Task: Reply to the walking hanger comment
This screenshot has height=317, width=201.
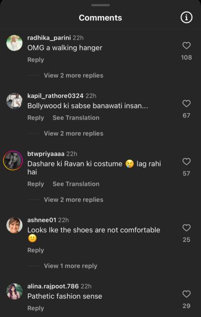Action: click(x=35, y=60)
